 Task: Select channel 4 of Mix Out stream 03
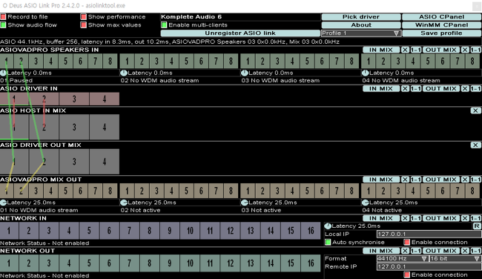(292, 191)
